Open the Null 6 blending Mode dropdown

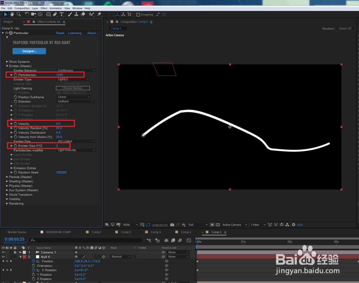121,257
